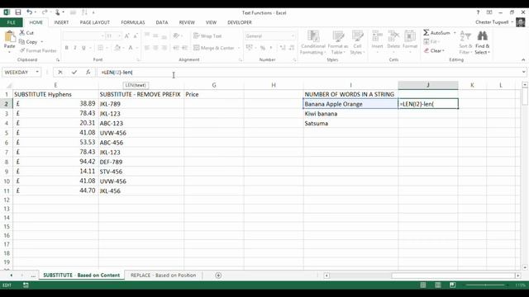Click the Clear eraser button
Screen dimensions: 529x297
(x=434, y=50)
